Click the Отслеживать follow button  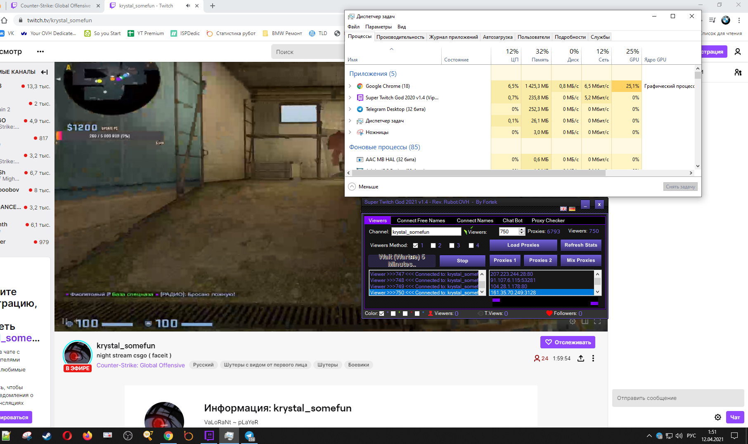tap(568, 342)
